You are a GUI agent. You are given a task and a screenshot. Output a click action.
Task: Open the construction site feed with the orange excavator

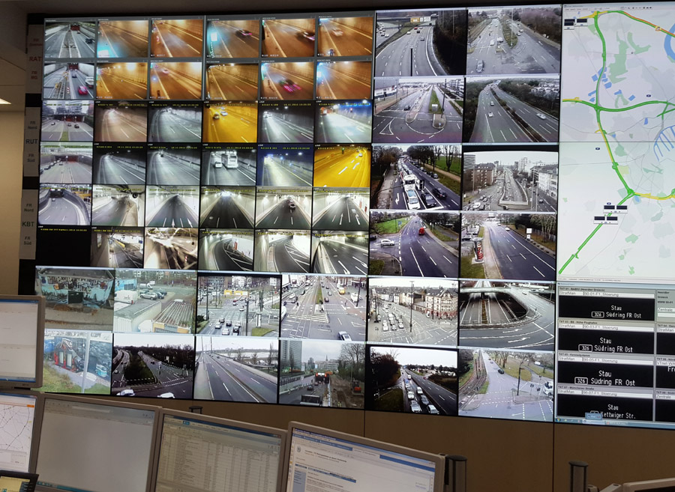tap(322, 372)
